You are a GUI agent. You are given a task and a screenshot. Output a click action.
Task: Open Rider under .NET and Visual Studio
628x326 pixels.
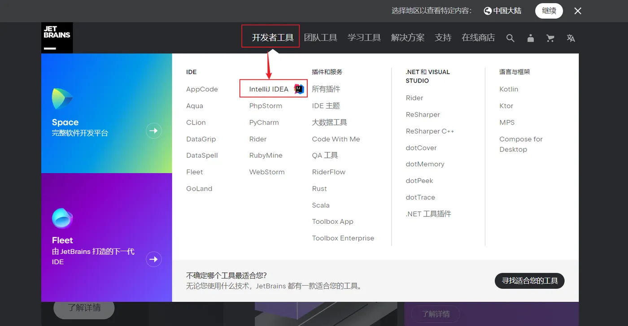pos(414,98)
